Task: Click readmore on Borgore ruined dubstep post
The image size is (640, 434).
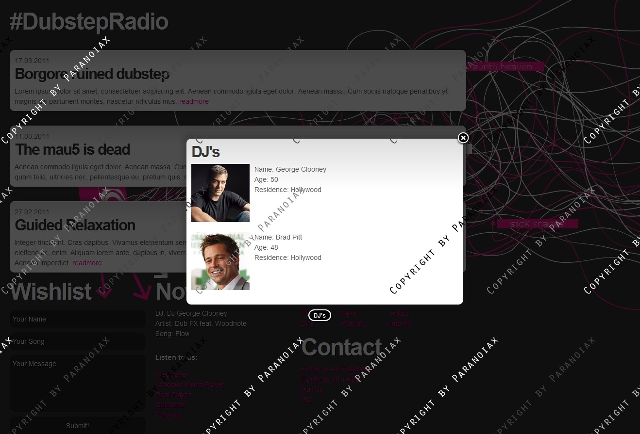Action: (x=194, y=101)
